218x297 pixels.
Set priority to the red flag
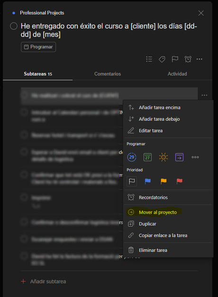pos(180,181)
